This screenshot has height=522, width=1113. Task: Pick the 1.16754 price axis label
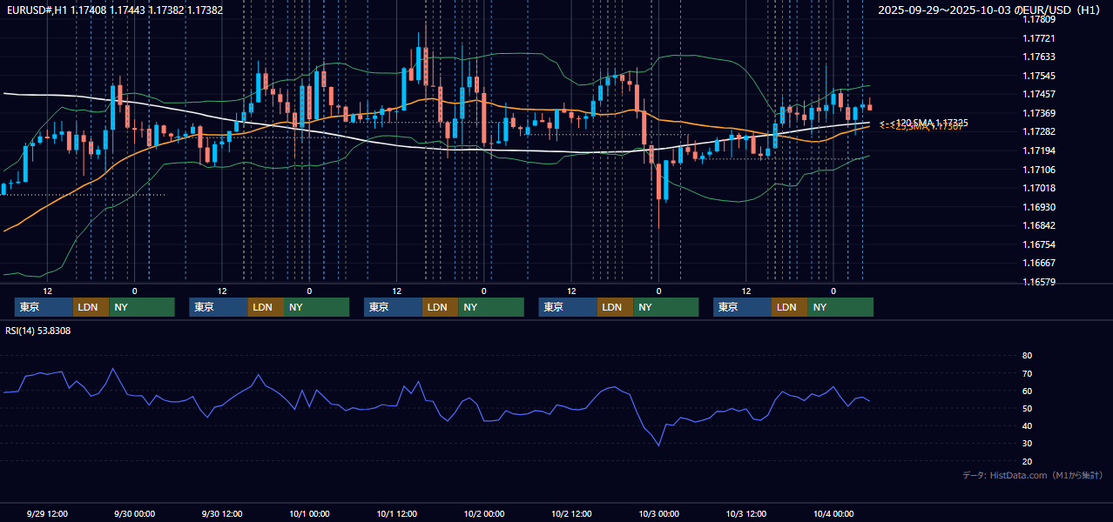pos(1038,244)
